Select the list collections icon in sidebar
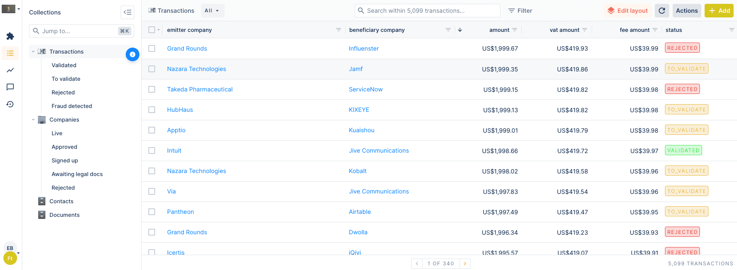This screenshot has height=270, width=737. (10, 53)
